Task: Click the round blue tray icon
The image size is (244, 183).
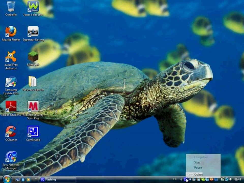Action: (207, 179)
